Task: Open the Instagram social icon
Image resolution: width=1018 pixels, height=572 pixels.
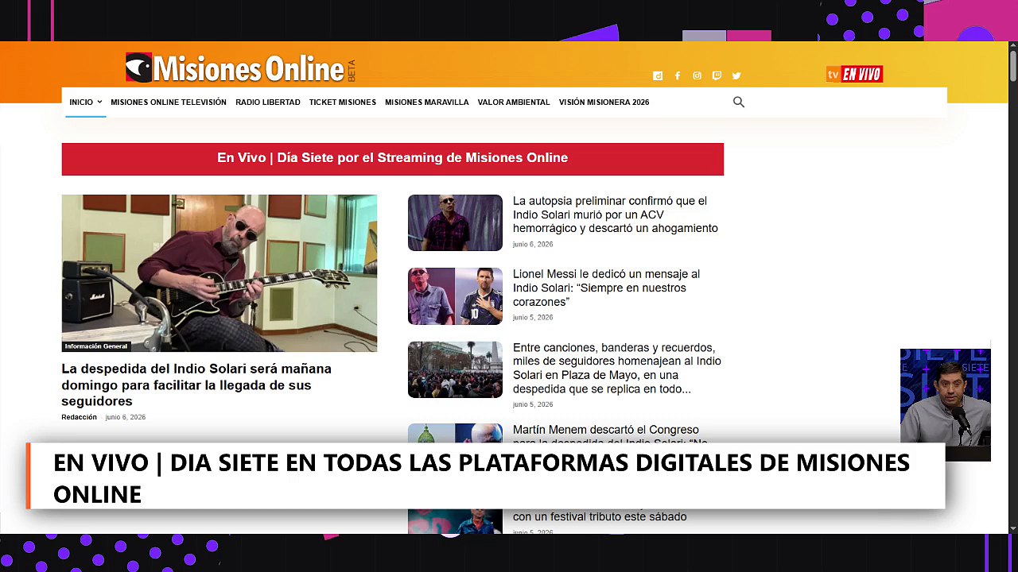Action: coord(697,76)
